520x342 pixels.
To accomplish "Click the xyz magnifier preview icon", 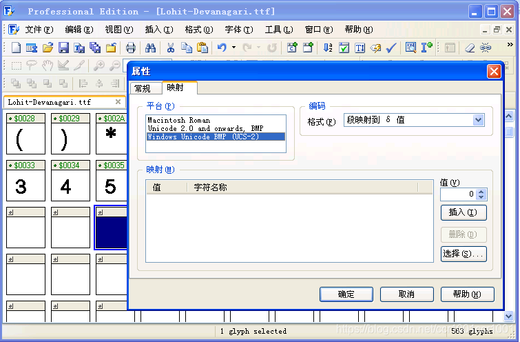I will [411, 48].
